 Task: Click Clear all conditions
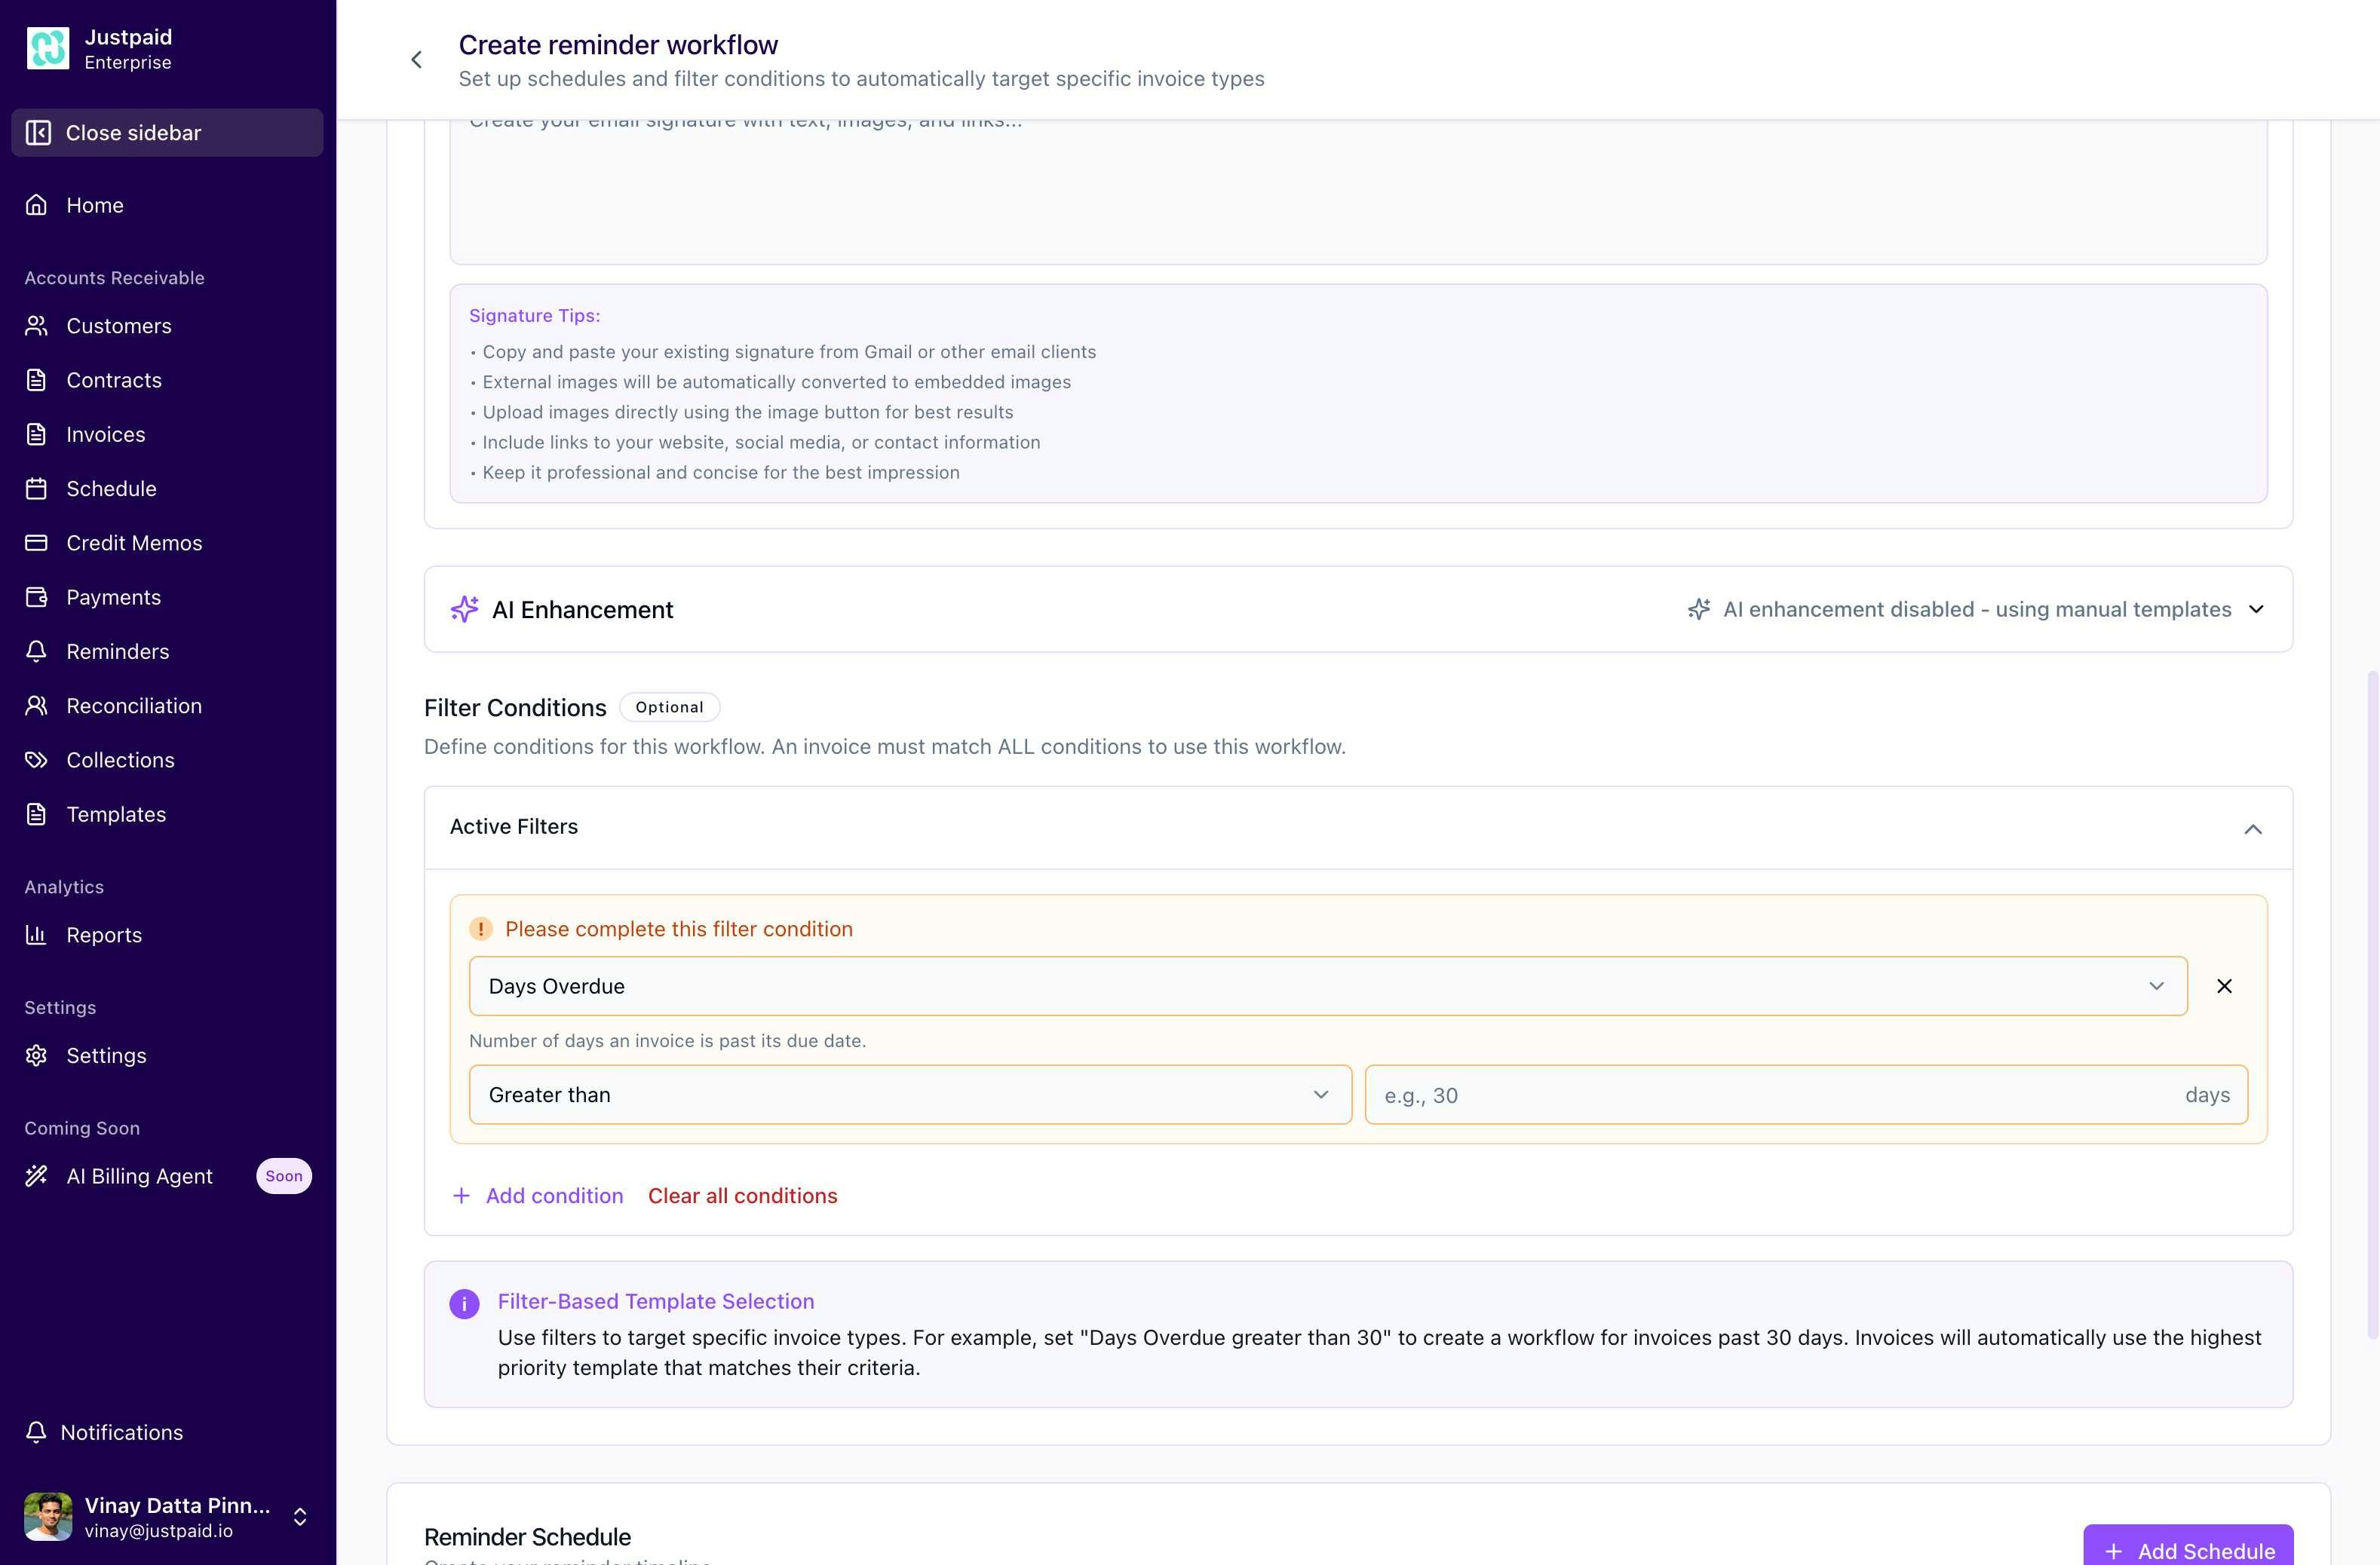[742, 1196]
